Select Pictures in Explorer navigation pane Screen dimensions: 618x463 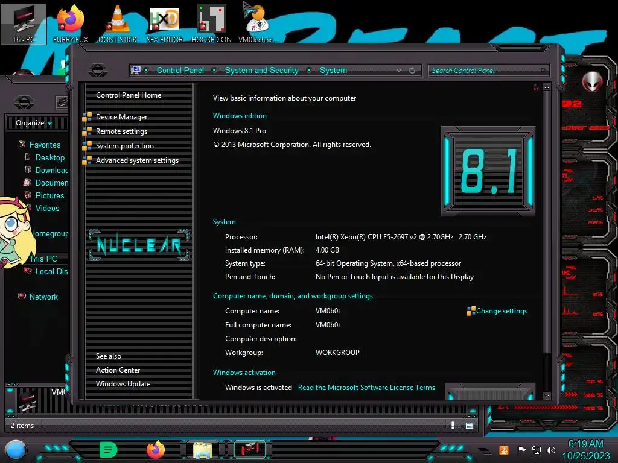click(x=49, y=196)
